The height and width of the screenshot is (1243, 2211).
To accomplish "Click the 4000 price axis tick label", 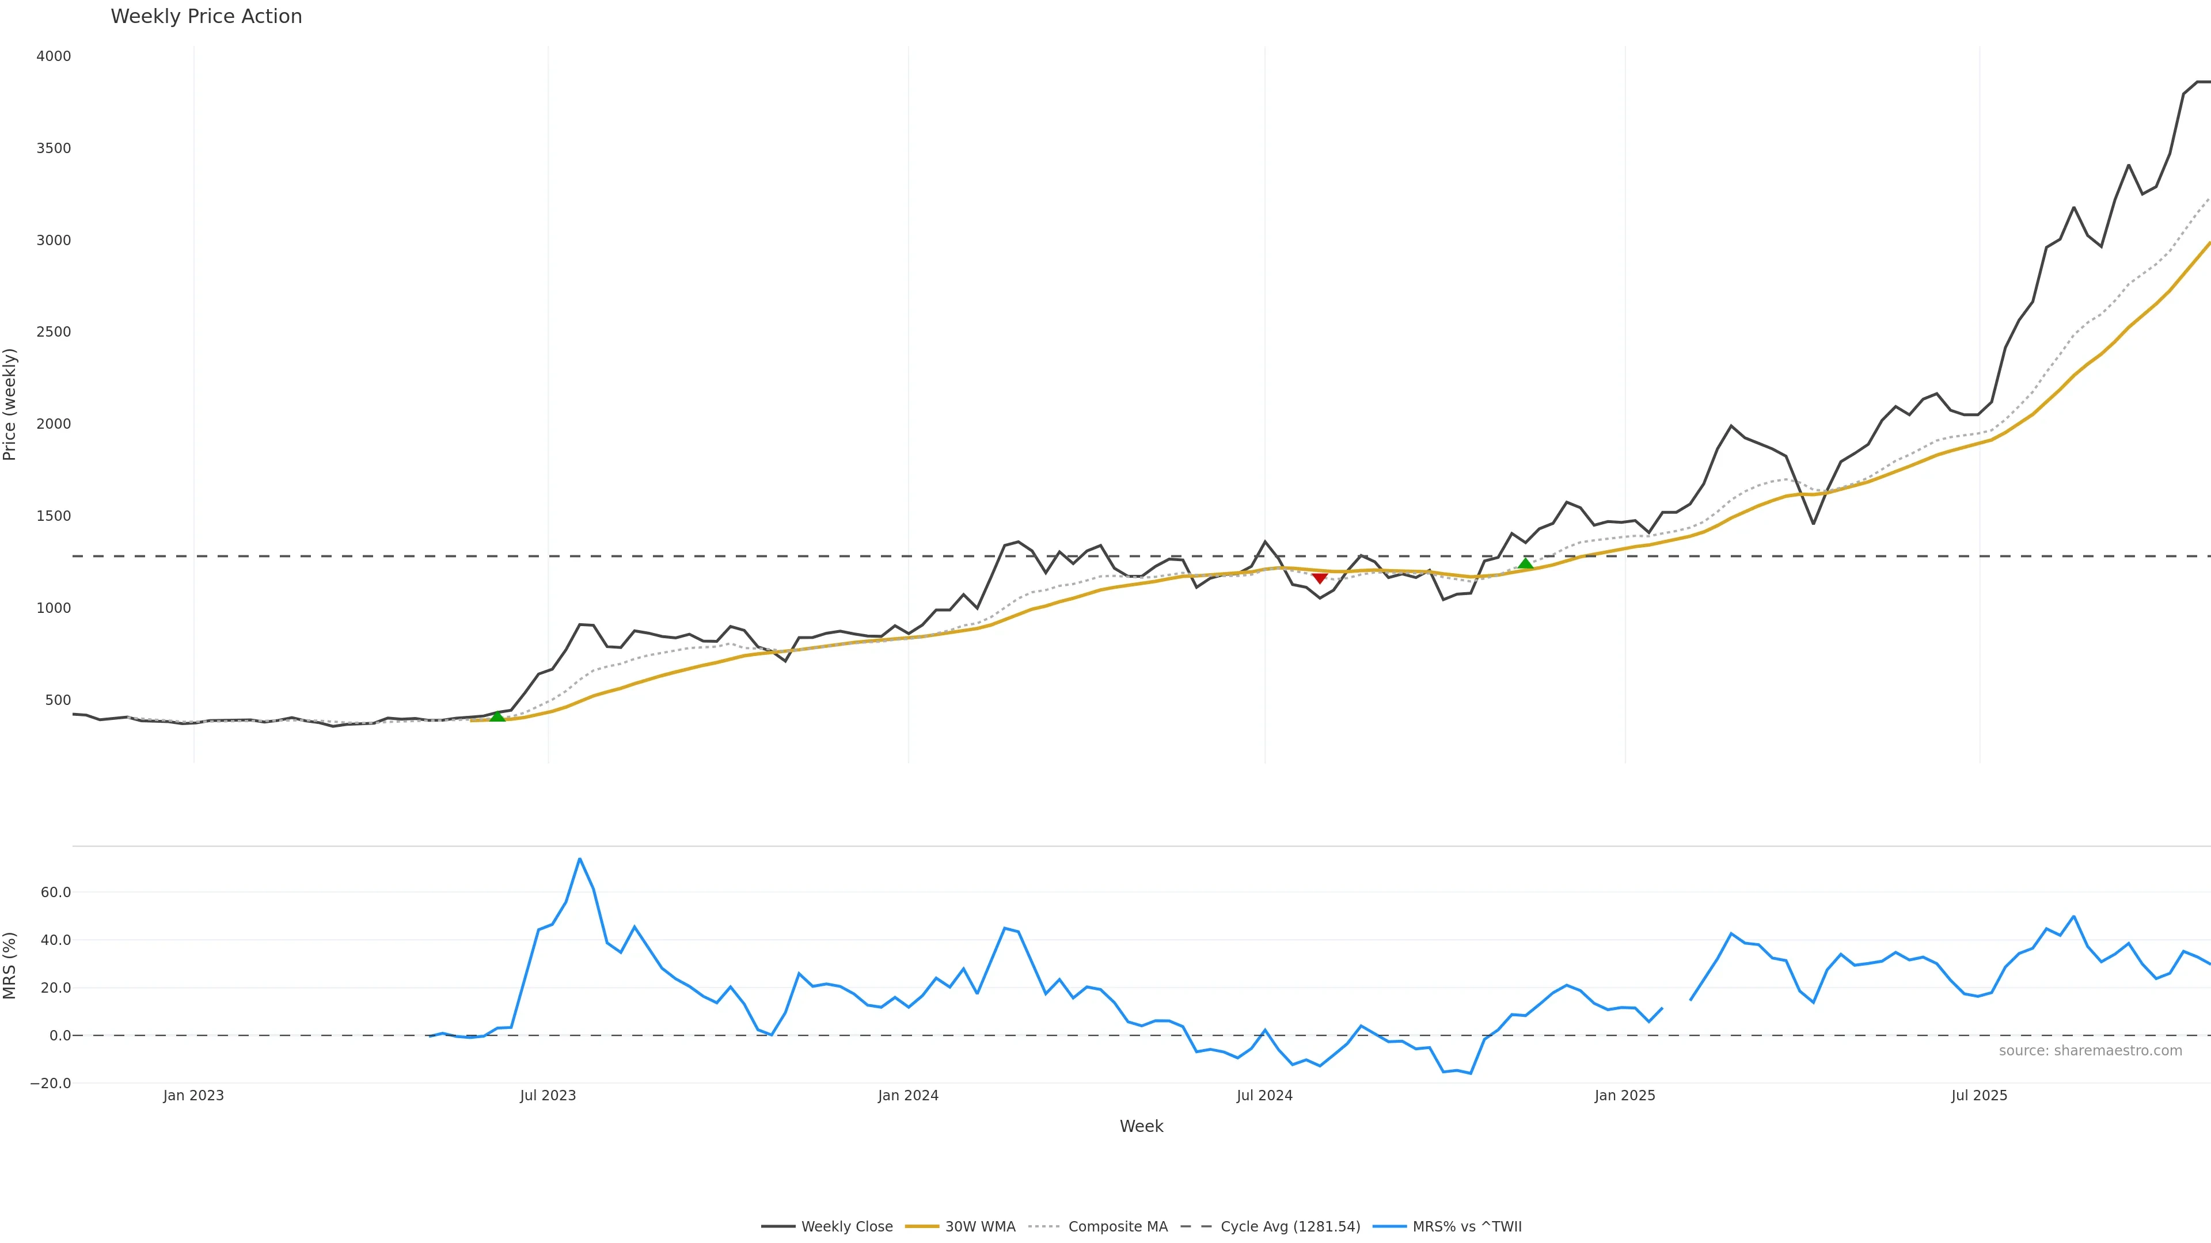I will click(53, 56).
